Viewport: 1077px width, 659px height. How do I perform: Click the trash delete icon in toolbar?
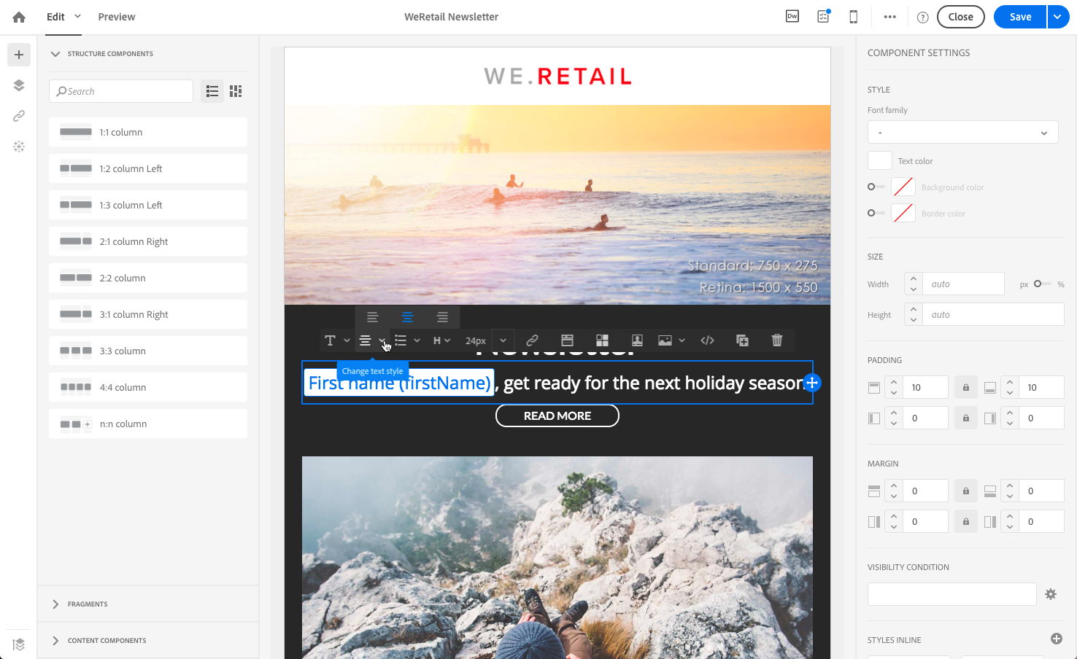tap(777, 340)
